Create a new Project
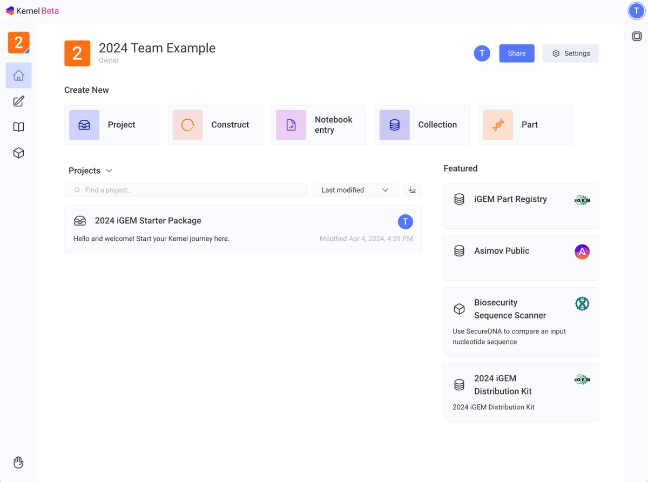This screenshot has width=648, height=482. (x=112, y=125)
